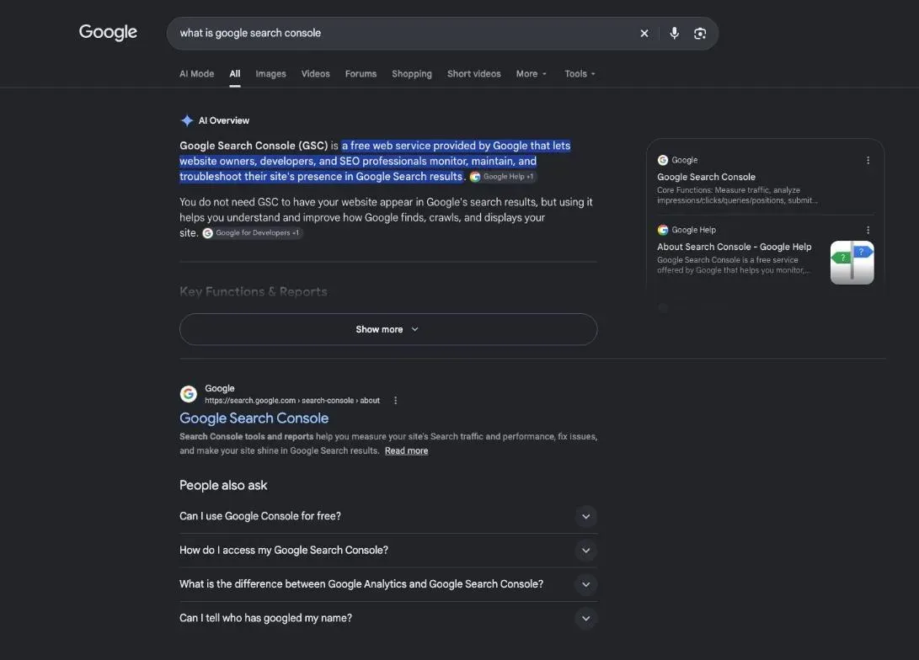The width and height of the screenshot is (919, 660).
Task: Expand 'How do I access my Google Search Console?'
Action: click(388, 550)
